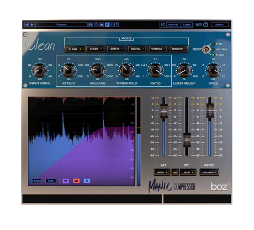Go to next preset with right arrow
The width and height of the screenshot is (254, 230).
click(32, 24)
